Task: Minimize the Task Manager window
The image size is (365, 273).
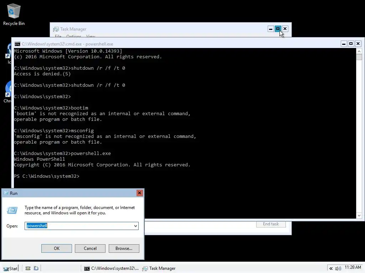Action: point(271,29)
